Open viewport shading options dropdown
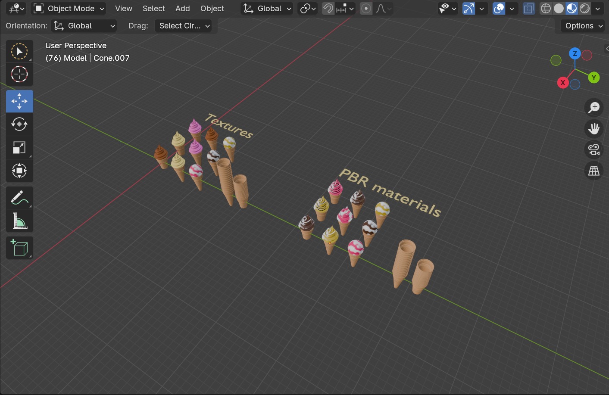609x395 pixels. pyautogui.click(x=598, y=9)
